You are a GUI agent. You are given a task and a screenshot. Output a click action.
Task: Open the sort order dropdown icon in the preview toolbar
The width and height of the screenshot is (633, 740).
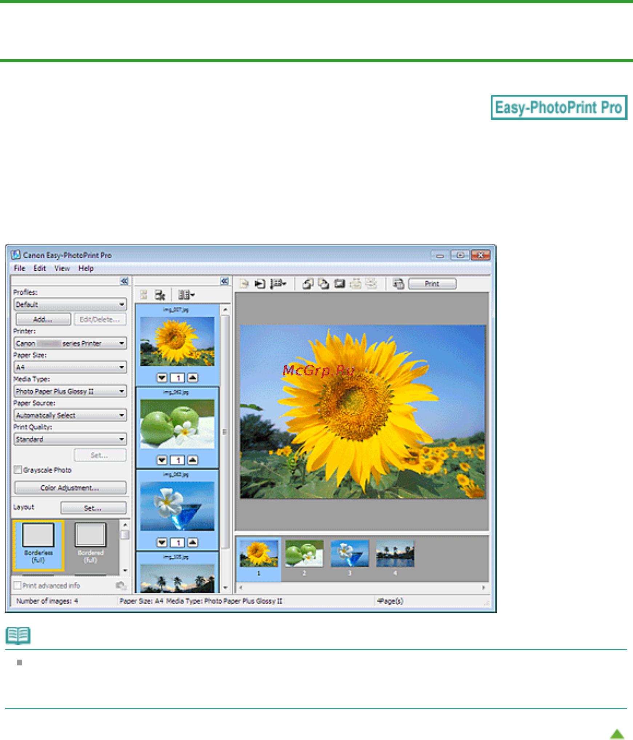(x=278, y=284)
